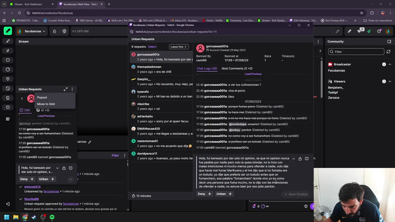Open Latest first sort dropdown
Image resolution: width=395 pixels, height=222 pixels.
[x=179, y=47]
